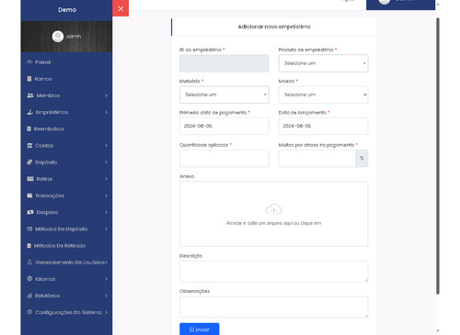Click the Ramos building icon
This screenshot has height=335, width=460.
(x=29, y=79)
